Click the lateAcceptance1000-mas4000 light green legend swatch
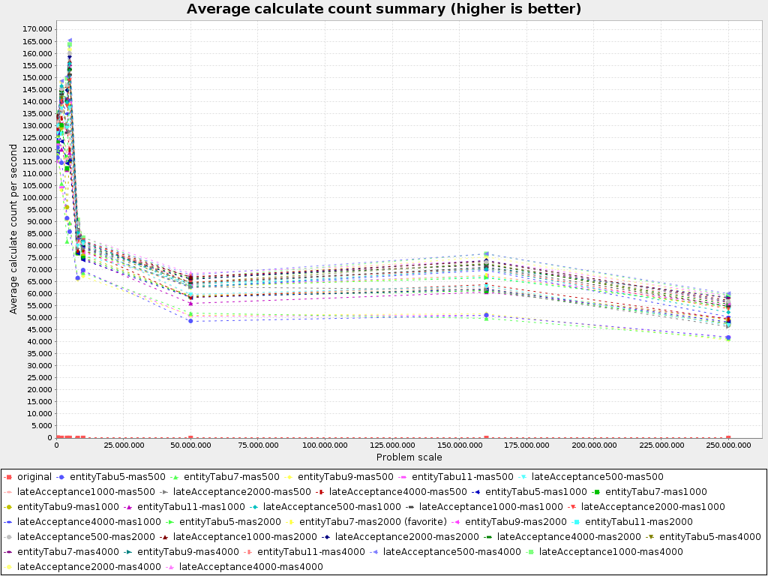 530,552
